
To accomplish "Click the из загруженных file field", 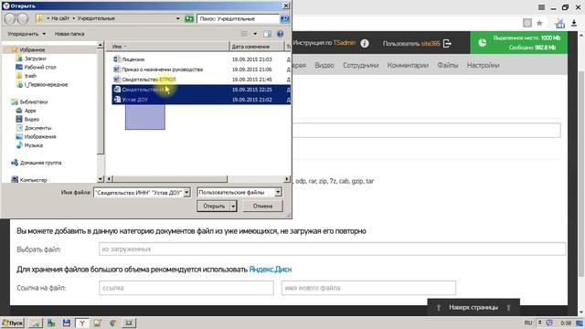I will click(333, 249).
